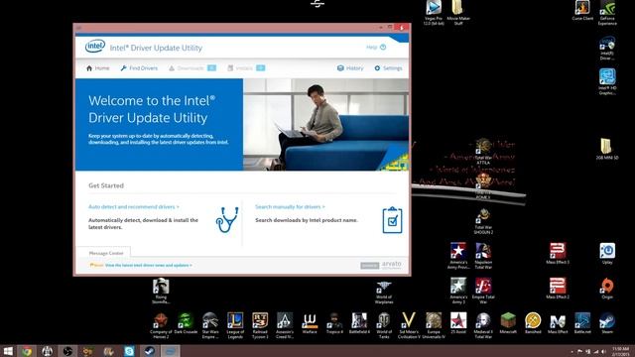Click Search manually for drivers link

290,207
